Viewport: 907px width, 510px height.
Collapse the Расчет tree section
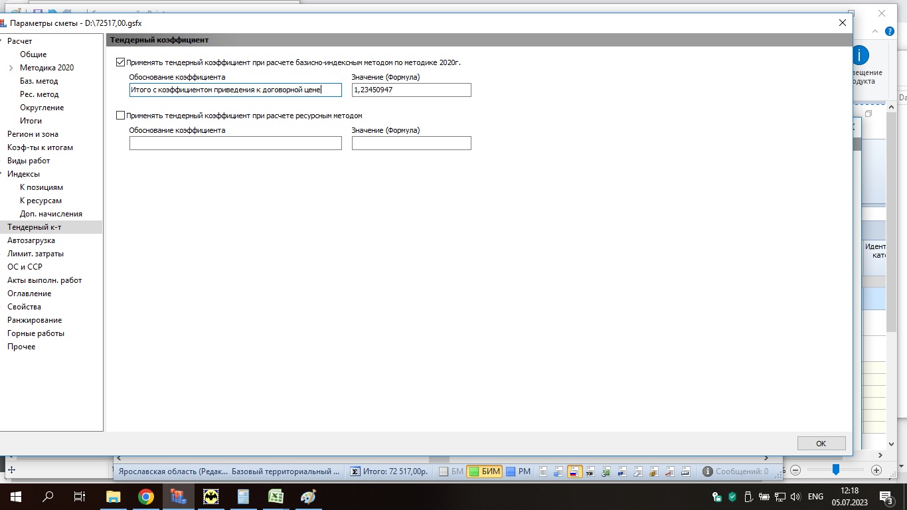2,41
